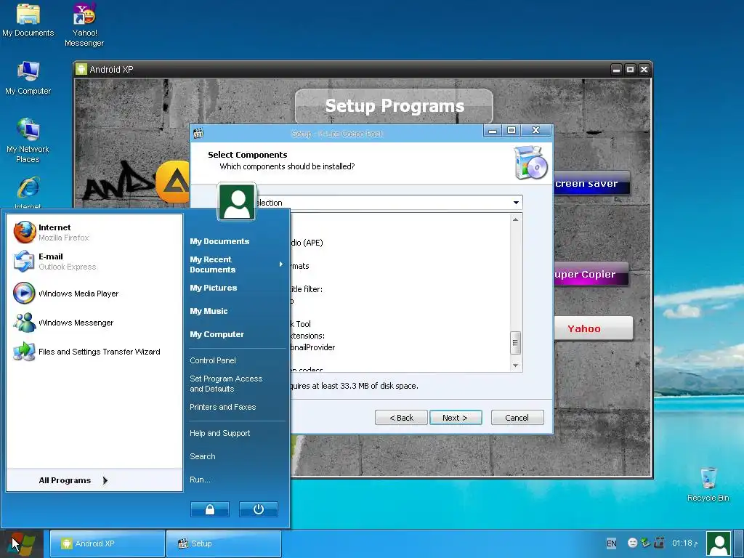Select the 'dio (APE)' component row

(x=307, y=243)
